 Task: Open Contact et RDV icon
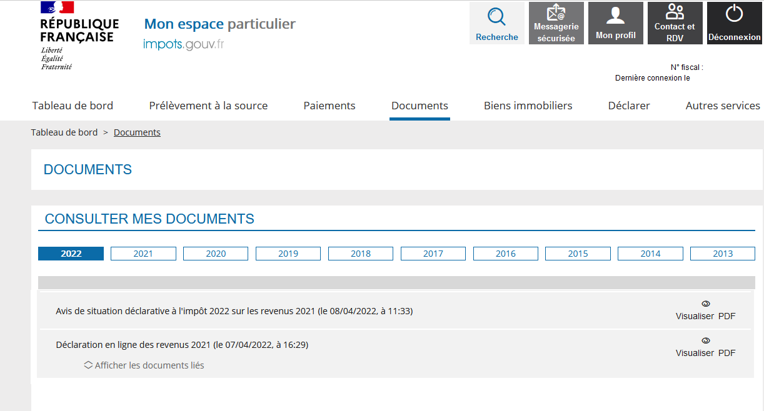(675, 12)
